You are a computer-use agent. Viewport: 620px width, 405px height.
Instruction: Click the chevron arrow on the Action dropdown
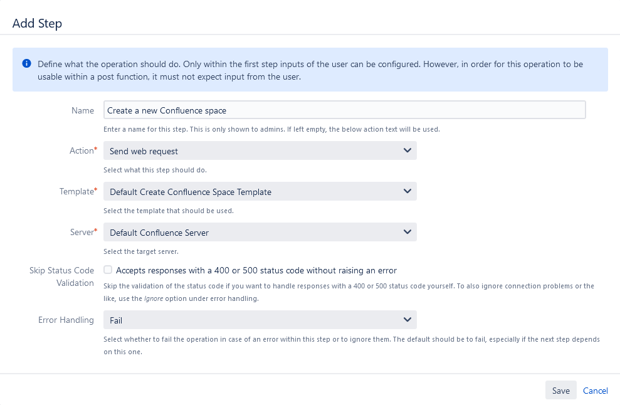pos(407,150)
